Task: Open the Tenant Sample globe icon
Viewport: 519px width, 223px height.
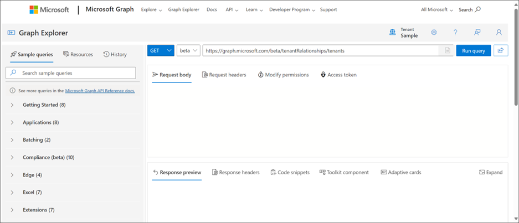Action: [x=393, y=33]
